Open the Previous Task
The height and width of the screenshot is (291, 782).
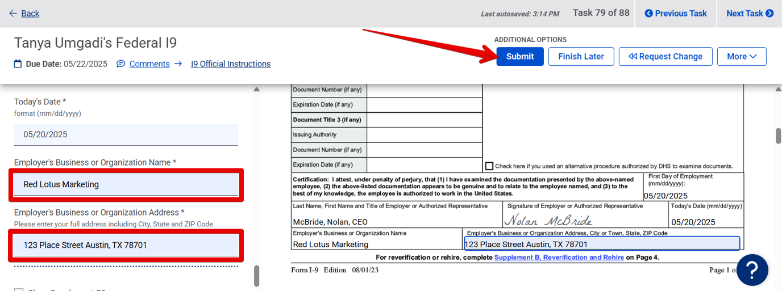pos(676,13)
